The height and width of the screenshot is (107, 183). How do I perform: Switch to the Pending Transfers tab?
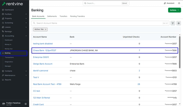point(77,16)
